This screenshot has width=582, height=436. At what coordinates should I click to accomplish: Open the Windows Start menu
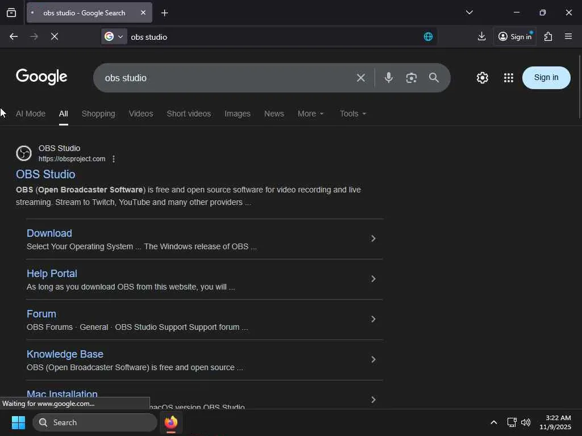tap(18, 422)
